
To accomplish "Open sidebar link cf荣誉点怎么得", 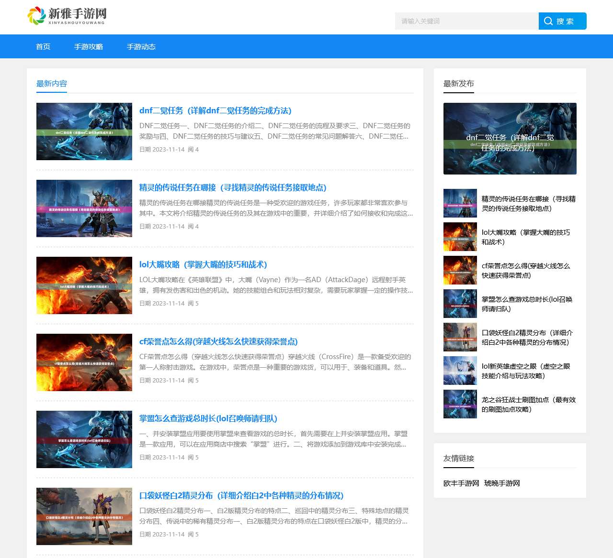I will point(526,271).
